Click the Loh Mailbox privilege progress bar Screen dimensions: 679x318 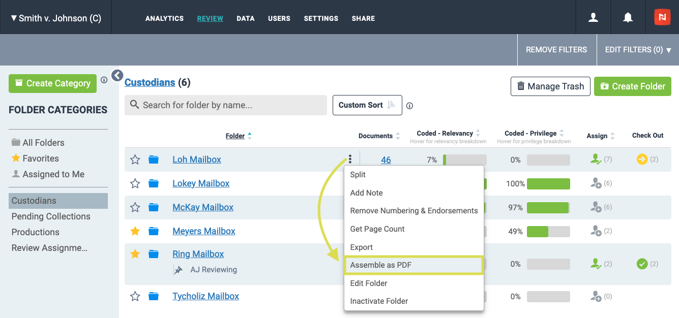548,160
